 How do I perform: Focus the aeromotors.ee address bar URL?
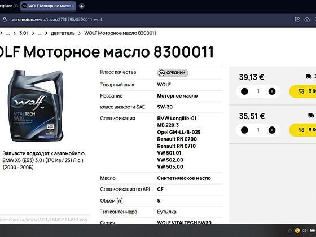point(57,20)
